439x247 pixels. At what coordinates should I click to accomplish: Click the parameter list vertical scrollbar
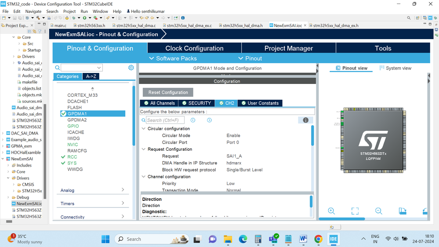312,135
